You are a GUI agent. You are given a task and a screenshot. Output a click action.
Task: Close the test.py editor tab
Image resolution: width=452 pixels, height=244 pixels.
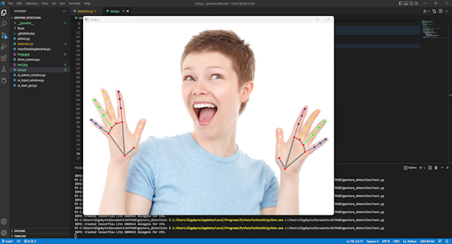128,11
